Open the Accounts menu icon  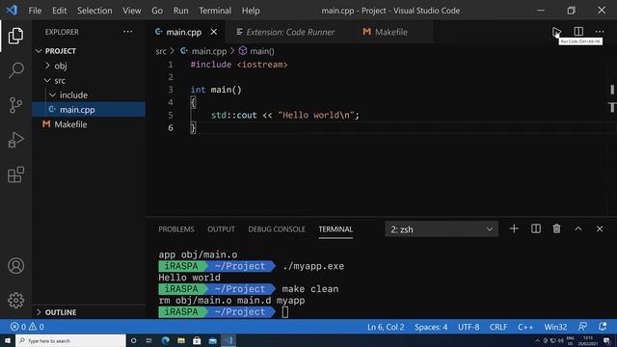(x=15, y=266)
